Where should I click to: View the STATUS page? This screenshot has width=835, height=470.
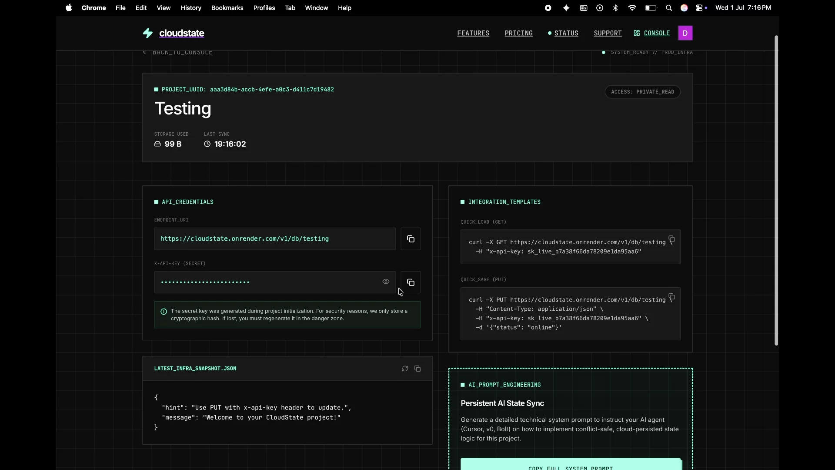566,33
